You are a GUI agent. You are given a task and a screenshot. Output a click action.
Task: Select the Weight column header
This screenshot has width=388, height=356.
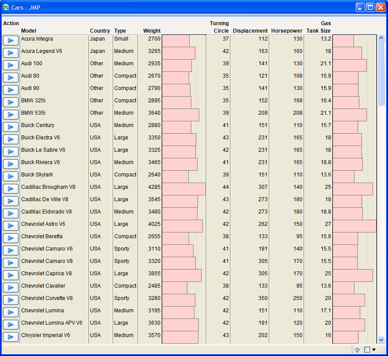pos(152,31)
